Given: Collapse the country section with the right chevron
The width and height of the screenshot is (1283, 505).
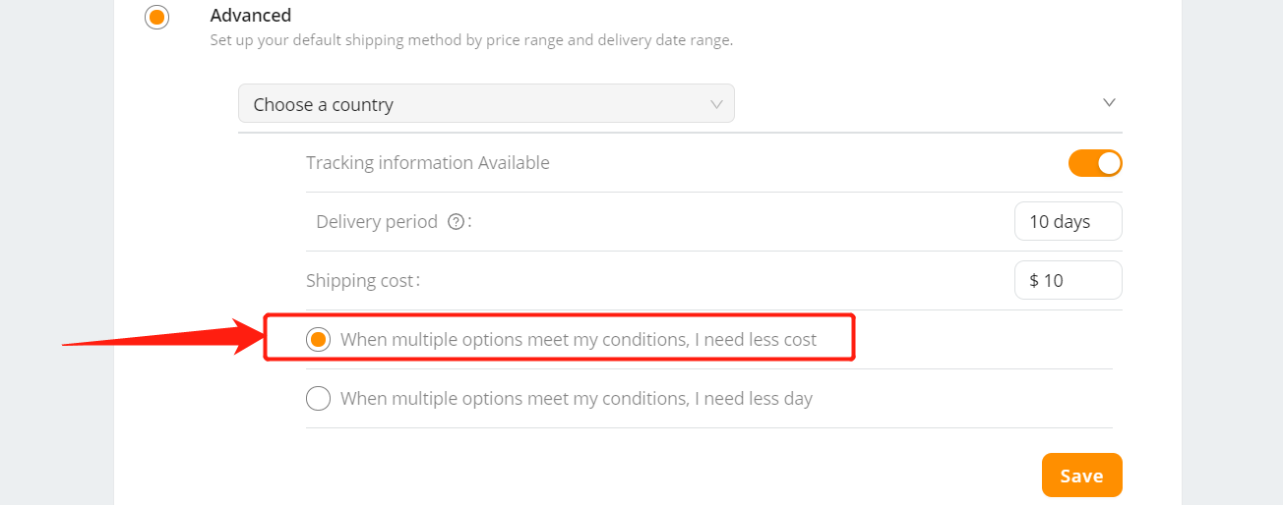Looking at the screenshot, I should 1109,102.
